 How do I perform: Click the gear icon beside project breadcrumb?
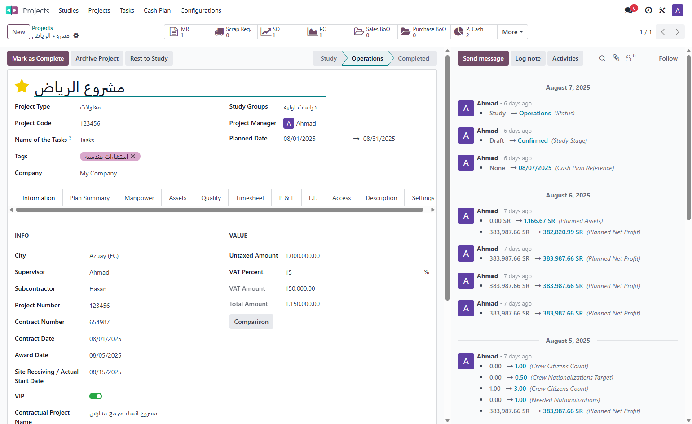(76, 35)
